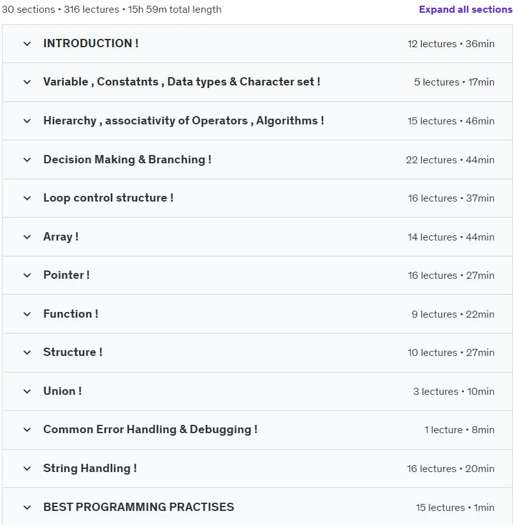Click the Array section title
This screenshot has width=513, height=525.
point(61,237)
